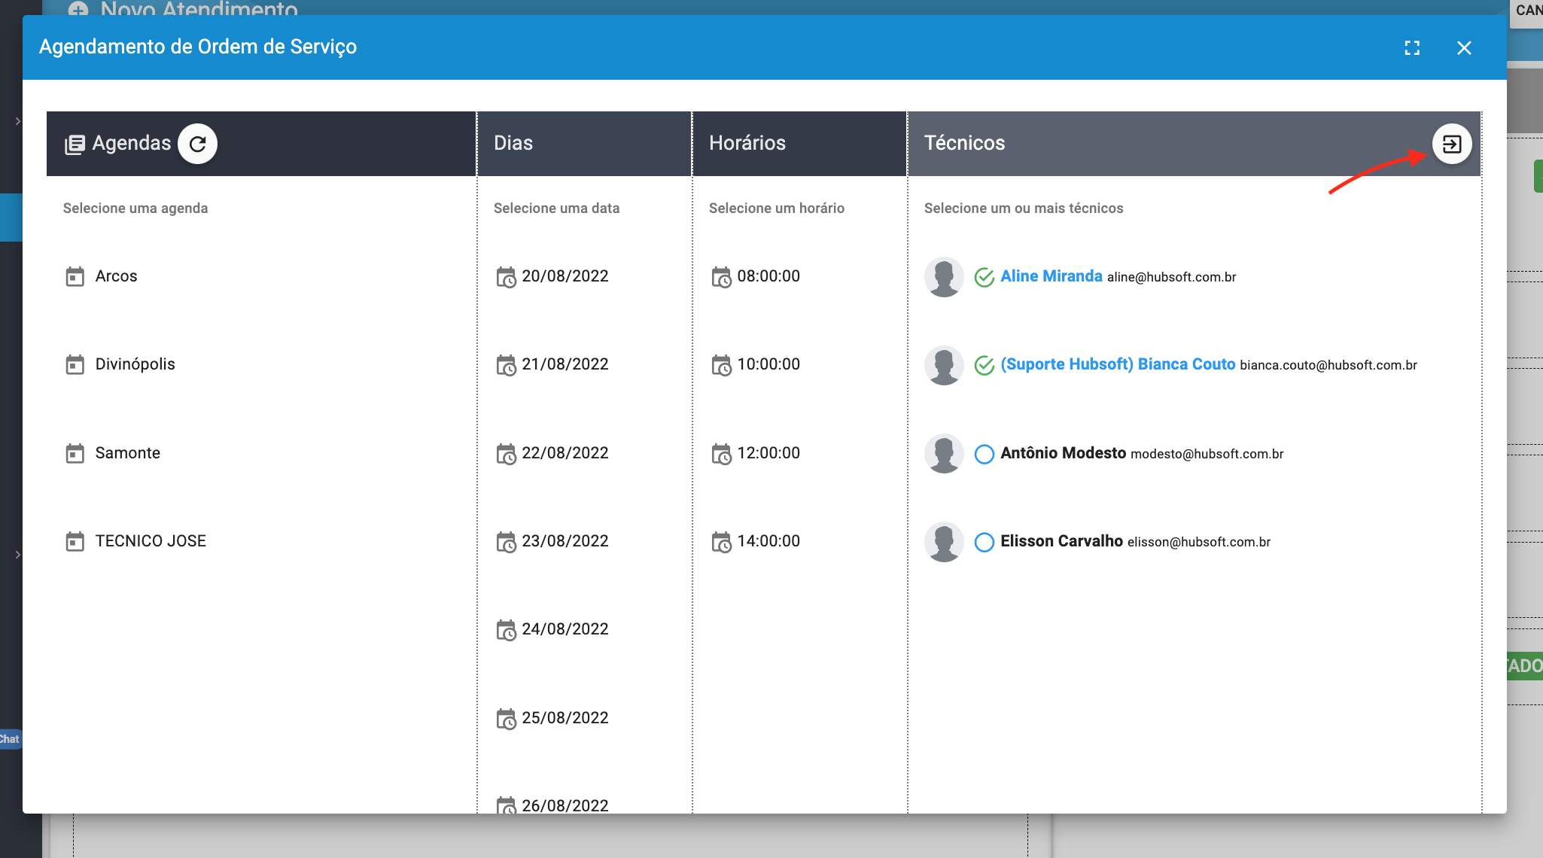Uncheck technician Bianca Couto
The image size is (1543, 858).
pyautogui.click(x=985, y=366)
